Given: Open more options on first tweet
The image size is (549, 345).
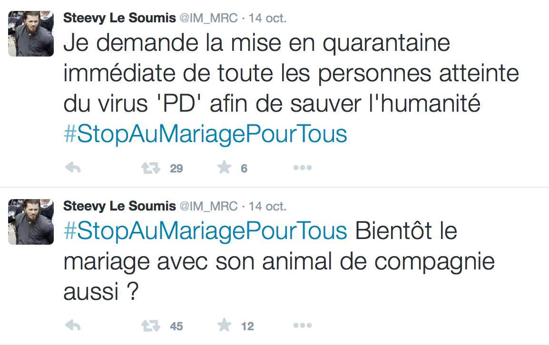Looking at the screenshot, I should pyautogui.click(x=302, y=168).
